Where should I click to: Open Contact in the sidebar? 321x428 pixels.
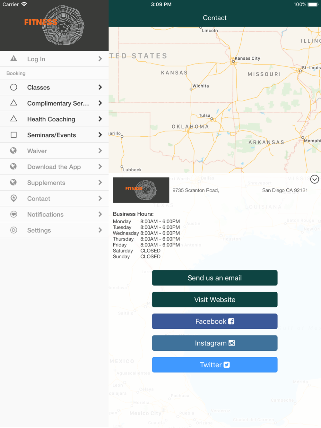(x=54, y=198)
